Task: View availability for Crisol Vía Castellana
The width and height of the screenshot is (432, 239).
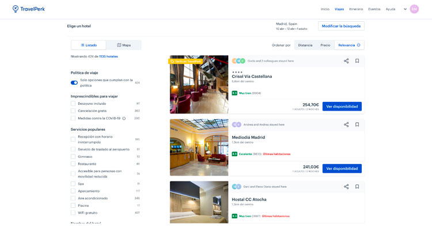Action: click(x=342, y=107)
